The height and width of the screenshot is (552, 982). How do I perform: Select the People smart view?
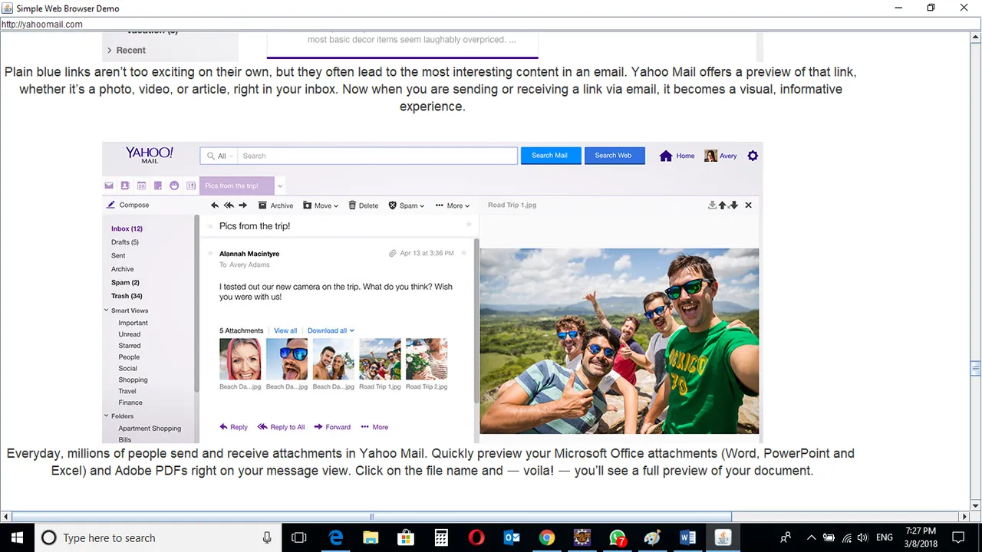point(129,357)
